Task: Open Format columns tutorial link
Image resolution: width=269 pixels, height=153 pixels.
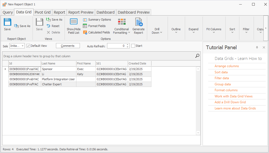Action: pyautogui.click(x=226, y=90)
